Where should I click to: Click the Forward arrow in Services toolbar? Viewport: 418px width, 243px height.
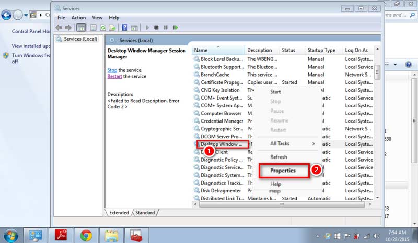coord(68,28)
